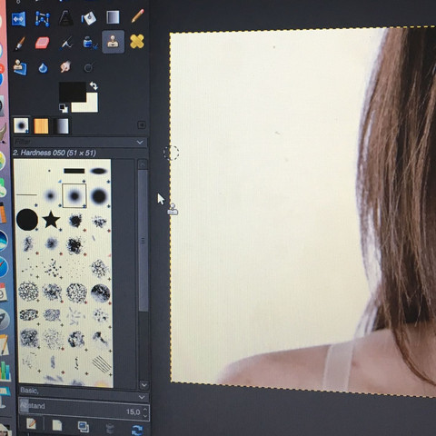The image size is (436, 436).
Task: Choose the Blend gradient tool
Action: (113, 17)
